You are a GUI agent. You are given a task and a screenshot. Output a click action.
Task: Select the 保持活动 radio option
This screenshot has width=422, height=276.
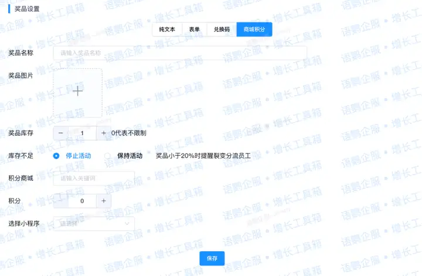pyautogui.click(x=107, y=156)
